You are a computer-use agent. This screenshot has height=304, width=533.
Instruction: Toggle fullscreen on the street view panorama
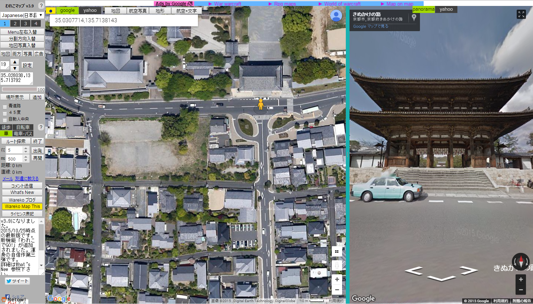click(521, 14)
